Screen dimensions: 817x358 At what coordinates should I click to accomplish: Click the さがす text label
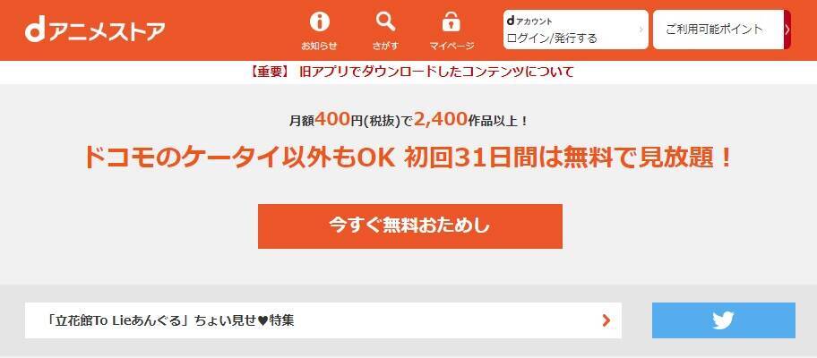pyautogui.click(x=385, y=46)
